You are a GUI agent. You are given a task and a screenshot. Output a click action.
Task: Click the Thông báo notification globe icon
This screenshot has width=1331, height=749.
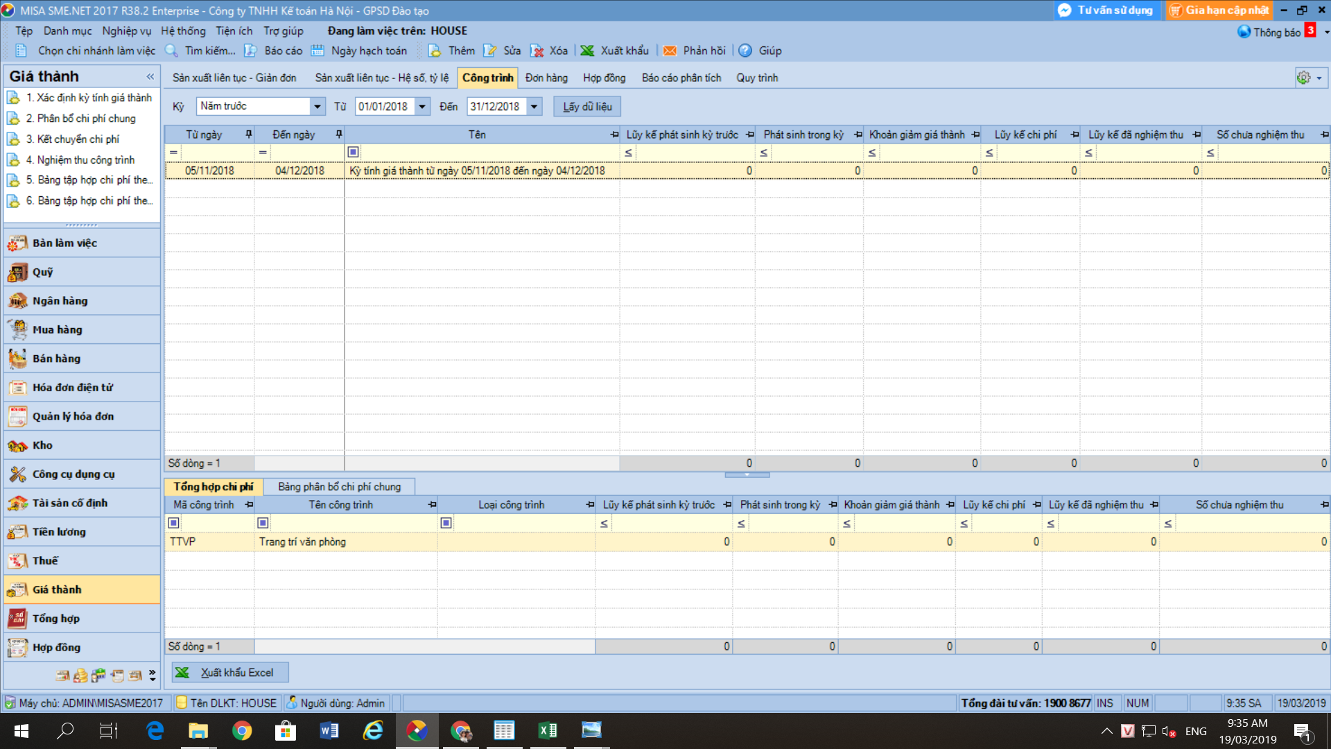click(x=1244, y=32)
